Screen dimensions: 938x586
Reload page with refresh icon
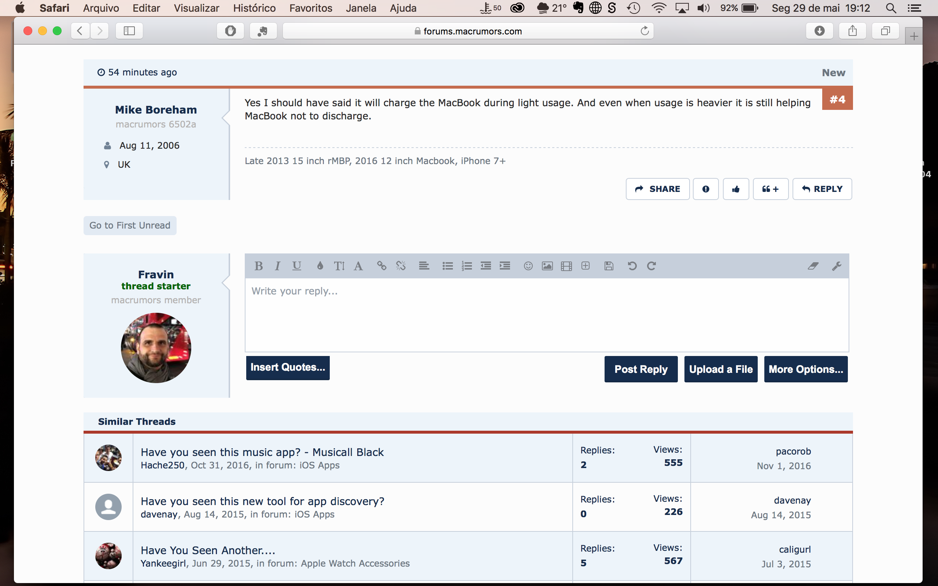click(x=645, y=31)
